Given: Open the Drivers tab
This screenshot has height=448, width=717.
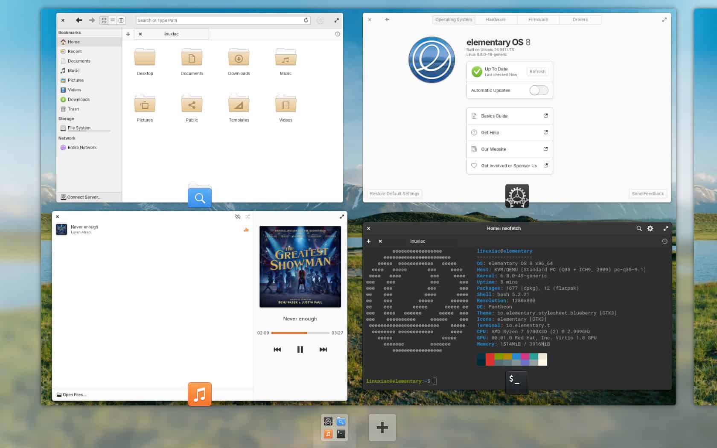Looking at the screenshot, I should point(580,19).
